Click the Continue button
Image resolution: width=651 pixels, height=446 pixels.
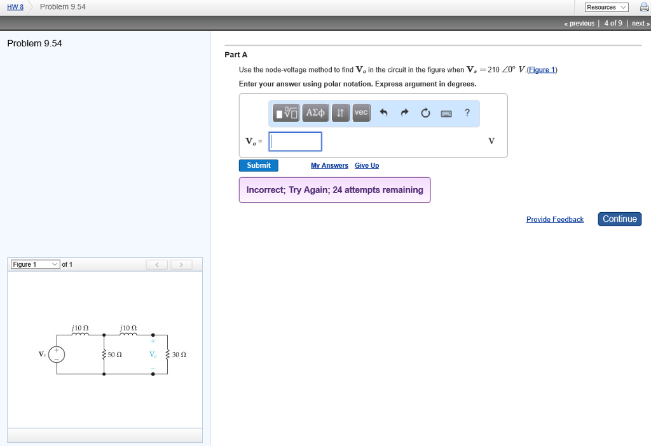[x=619, y=219]
